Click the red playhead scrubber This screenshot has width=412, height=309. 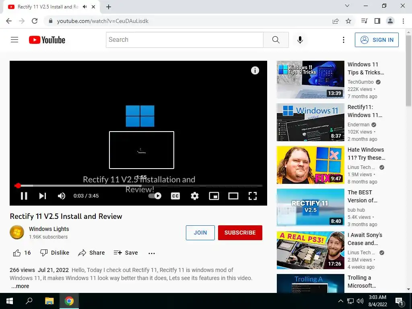click(18, 186)
